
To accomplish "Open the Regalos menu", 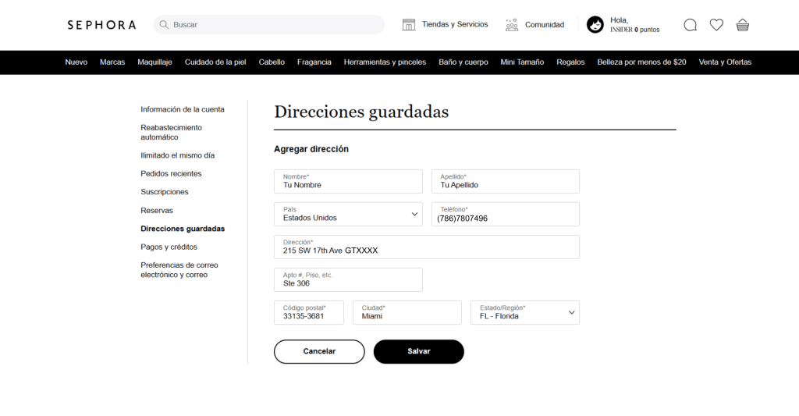I will [x=570, y=62].
